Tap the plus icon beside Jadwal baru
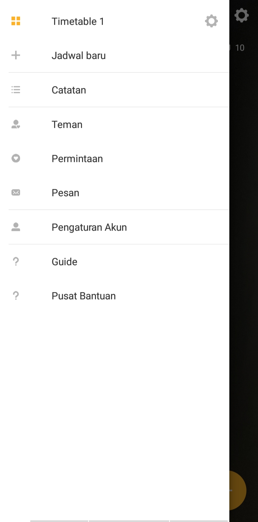The image size is (258, 522). (x=16, y=55)
